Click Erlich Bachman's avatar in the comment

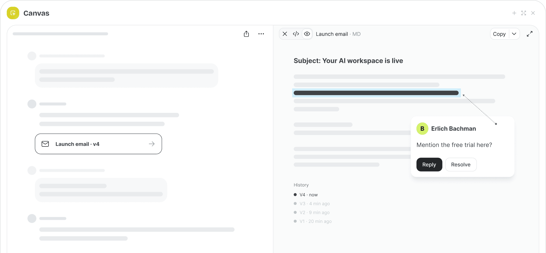[422, 129]
